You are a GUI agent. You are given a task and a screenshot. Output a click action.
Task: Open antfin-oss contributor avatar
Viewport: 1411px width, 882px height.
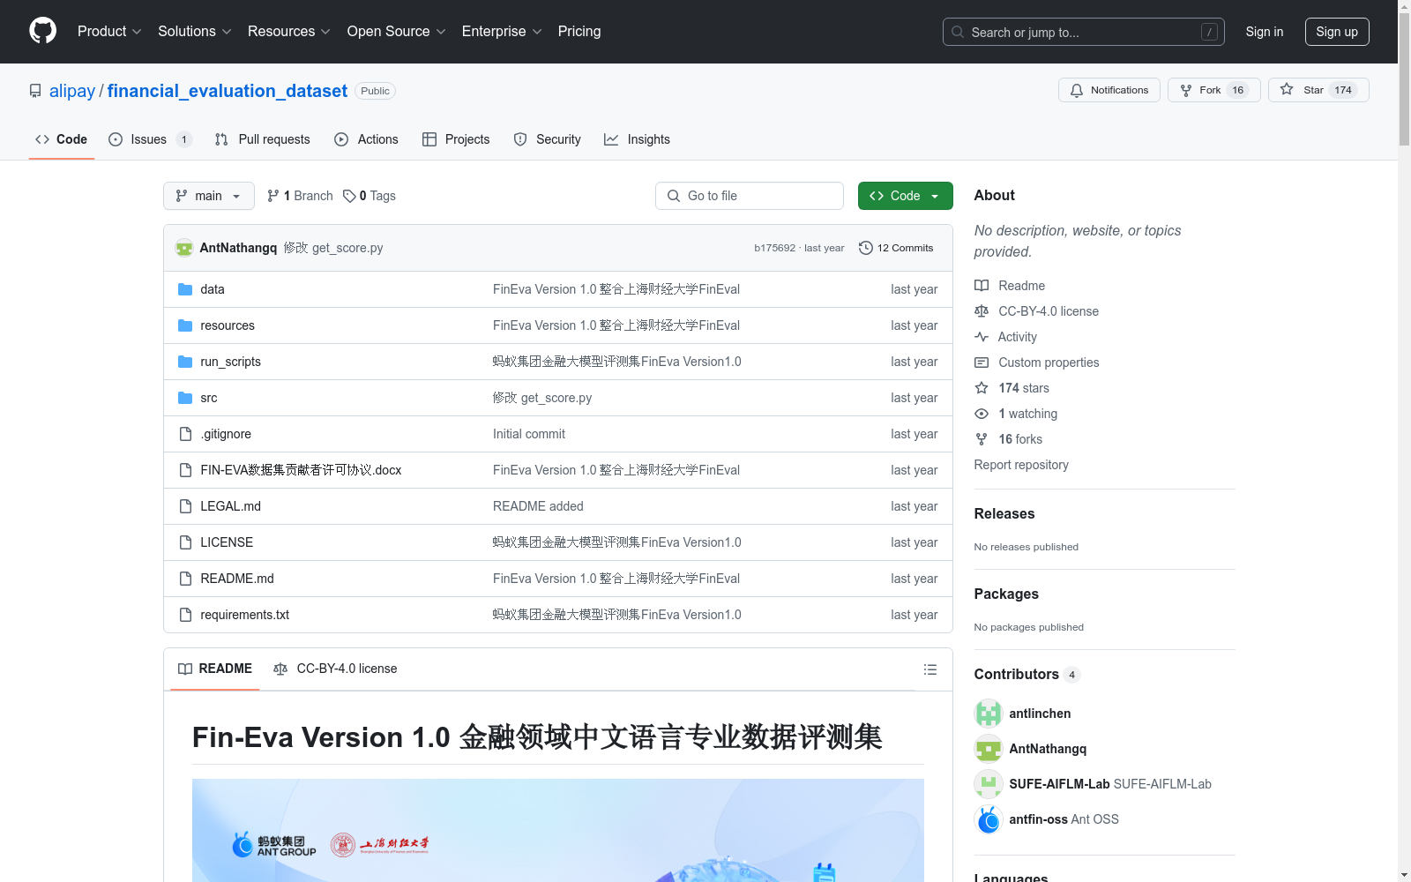989,819
